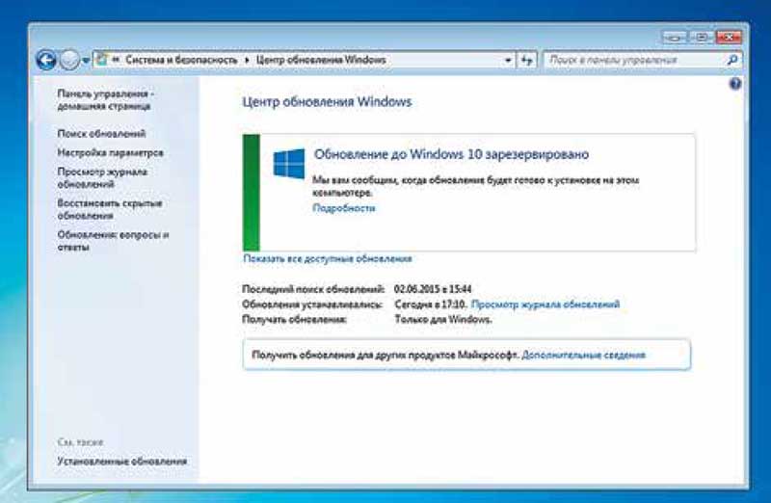Open Установленные обновления link
Image resolution: width=771 pixels, height=503 pixels.
tap(122, 462)
